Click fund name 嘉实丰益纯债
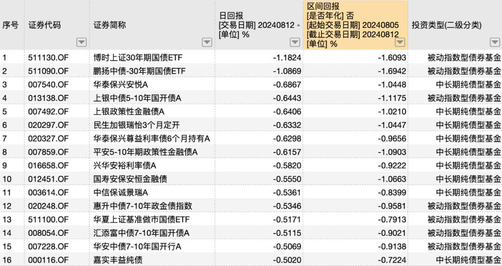Viewport: 502px width, 266px height. (x=118, y=260)
